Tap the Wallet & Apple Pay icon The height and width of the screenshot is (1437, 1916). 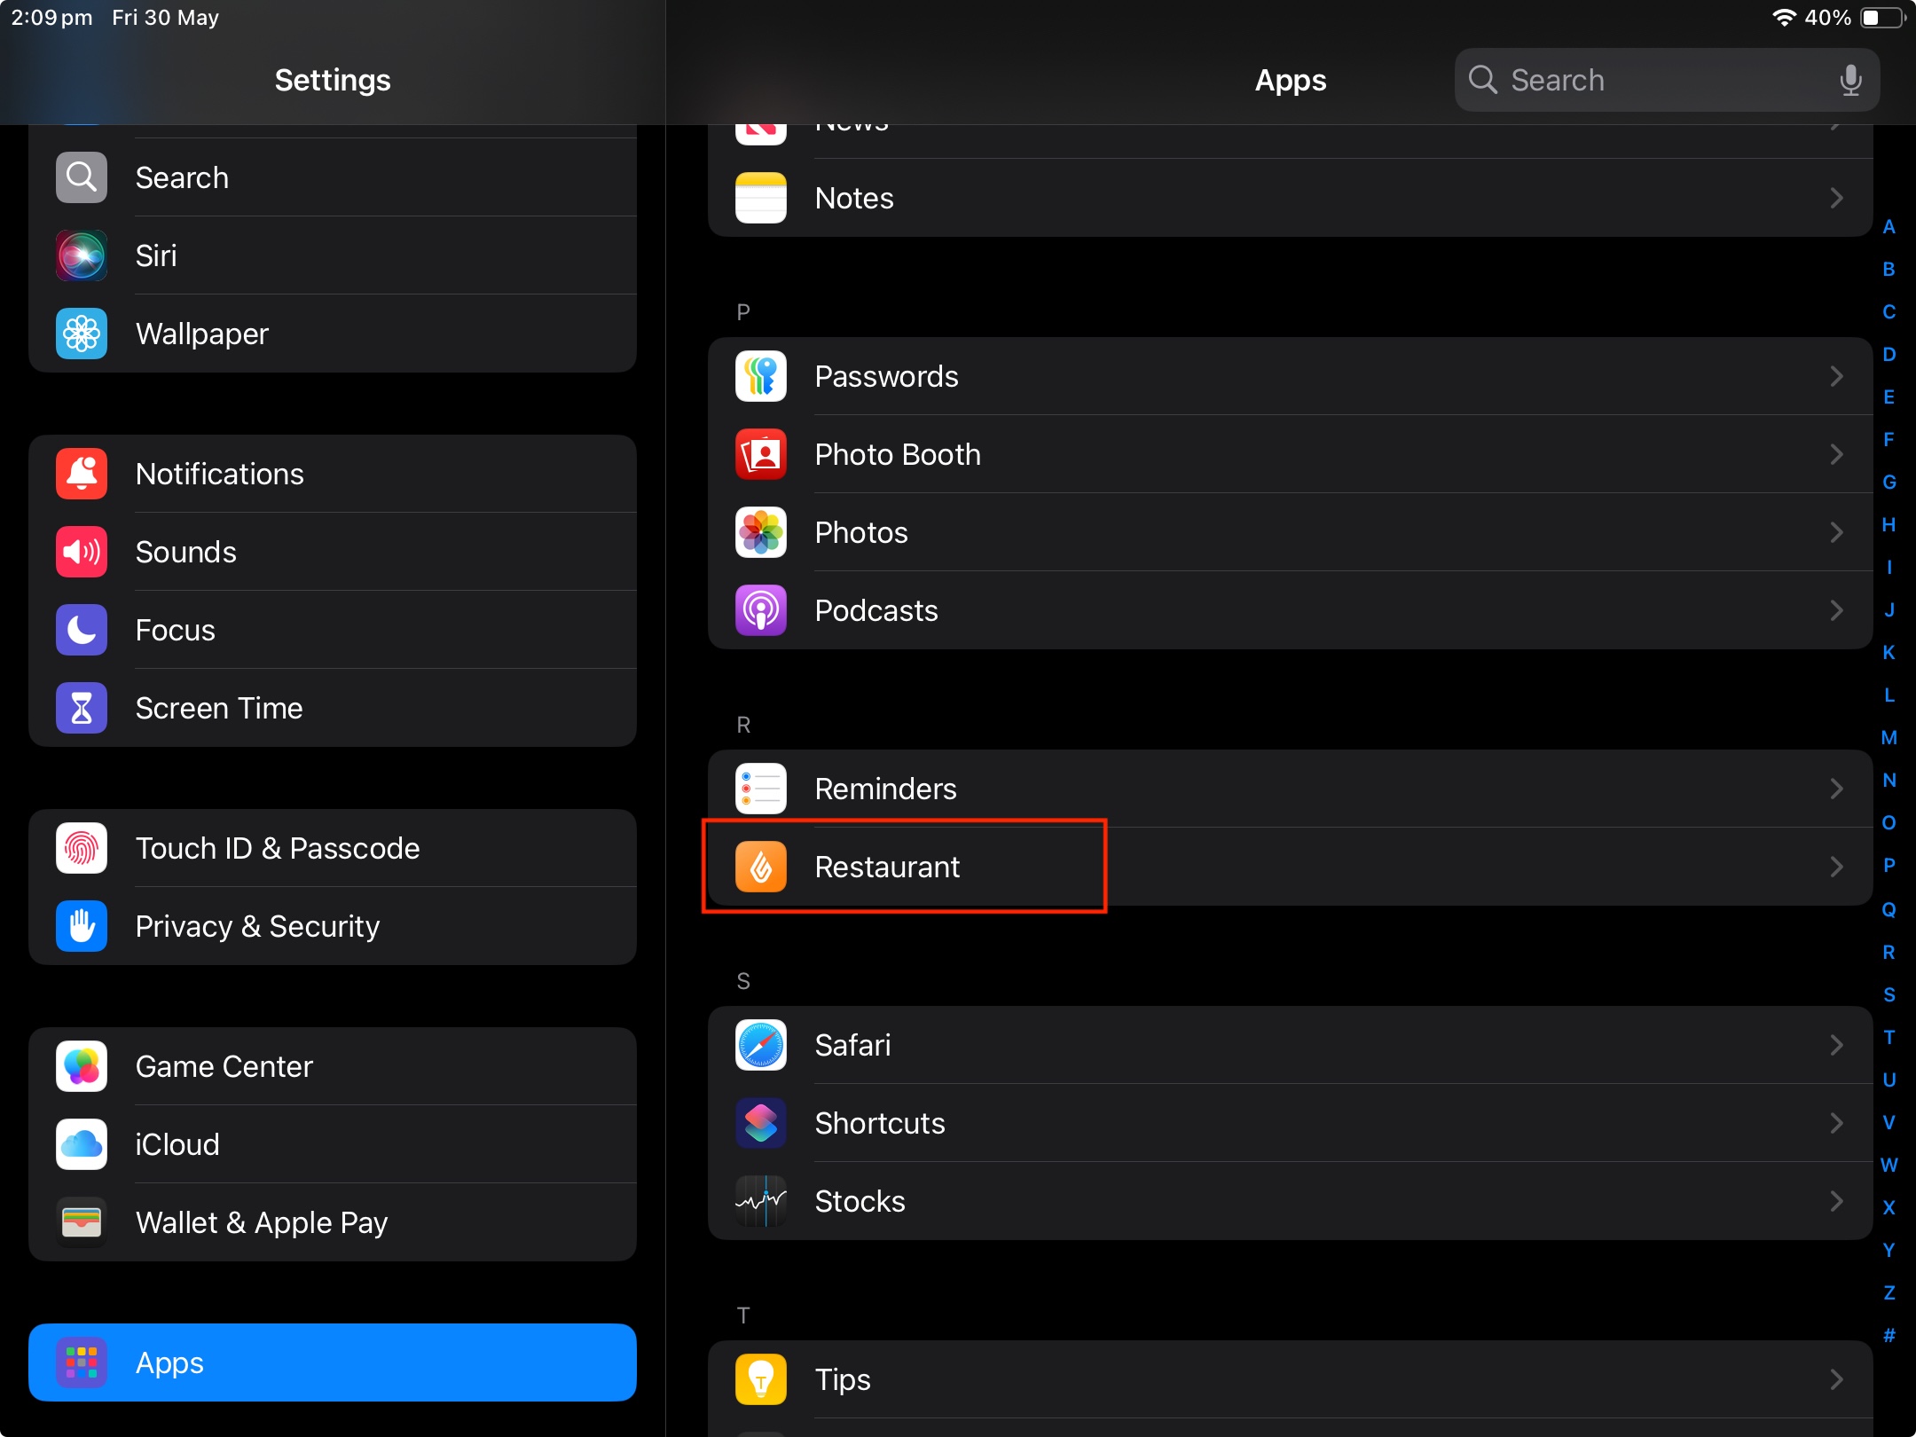click(x=82, y=1222)
